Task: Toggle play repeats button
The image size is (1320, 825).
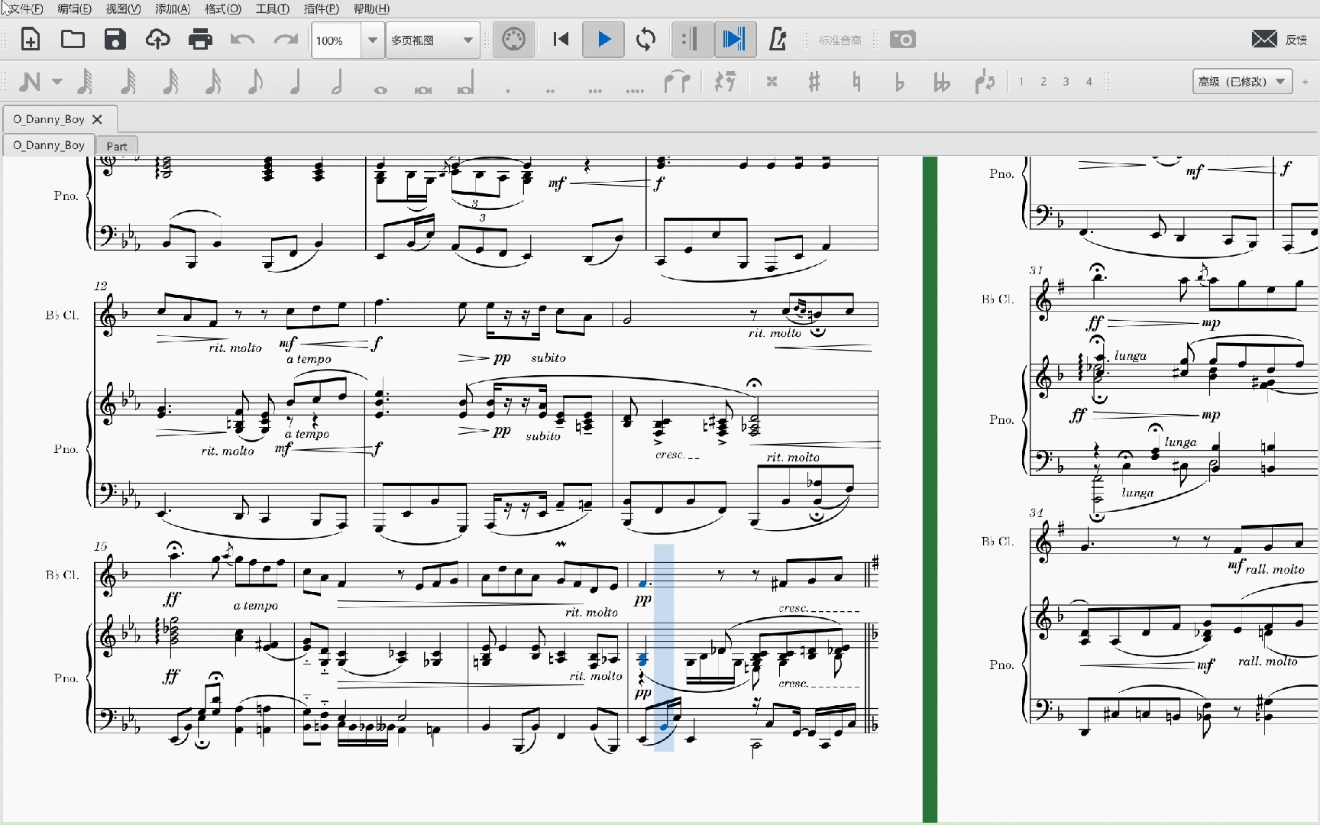Action: coord(692,40)
